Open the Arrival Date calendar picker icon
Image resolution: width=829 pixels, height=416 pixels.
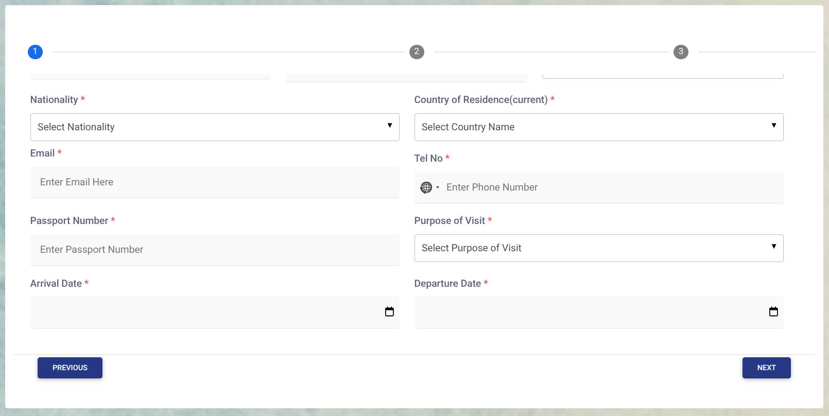click(389, 311)
